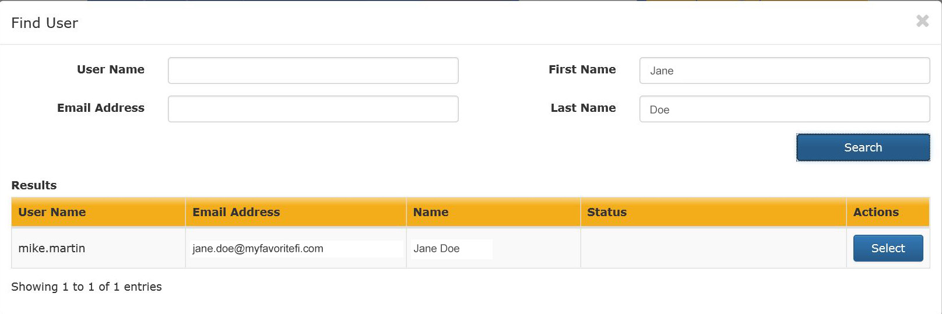
Task: Click the mike.martin user name cell
Action: 99,248
